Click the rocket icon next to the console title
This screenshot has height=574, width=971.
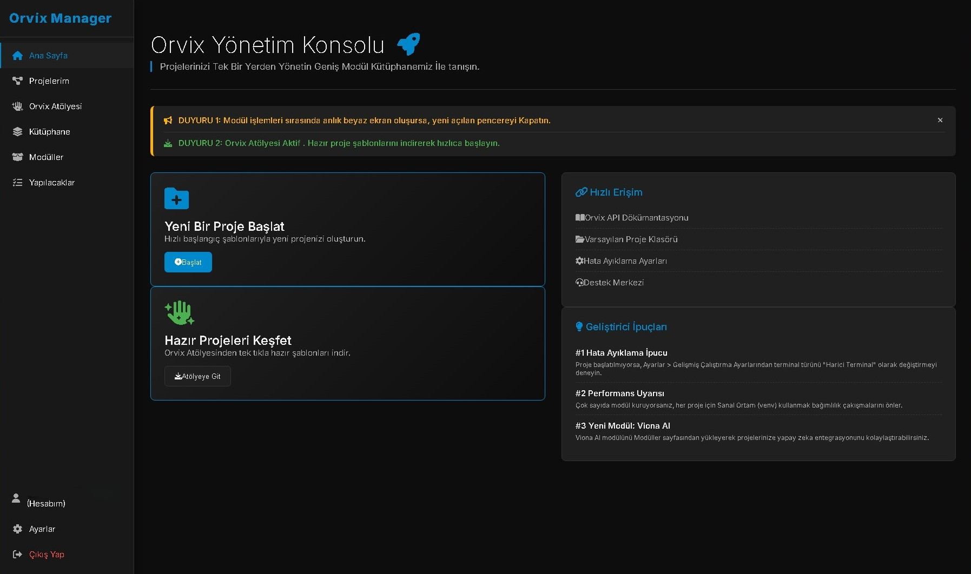408,44
